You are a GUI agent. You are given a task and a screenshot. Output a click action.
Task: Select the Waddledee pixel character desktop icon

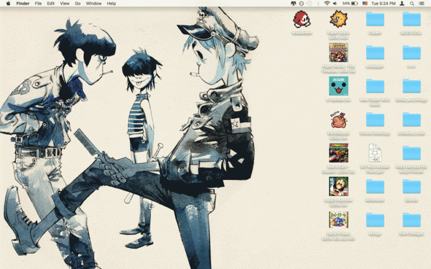click(x=301, y=19)
